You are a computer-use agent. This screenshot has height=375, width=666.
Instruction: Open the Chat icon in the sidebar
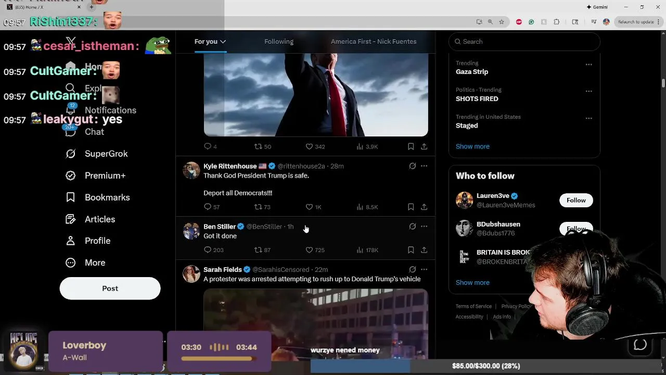71,132
